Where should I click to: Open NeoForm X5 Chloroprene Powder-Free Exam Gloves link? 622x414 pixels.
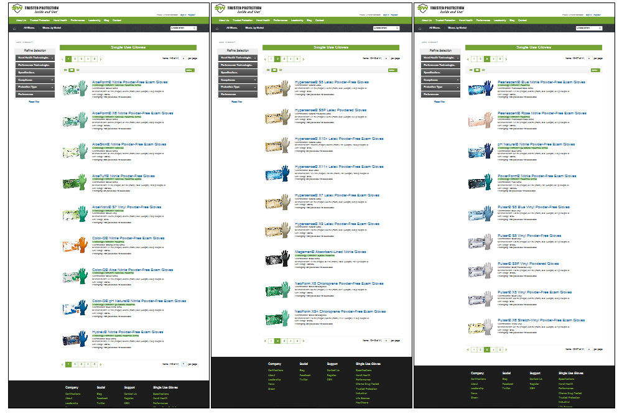[339, 283]
